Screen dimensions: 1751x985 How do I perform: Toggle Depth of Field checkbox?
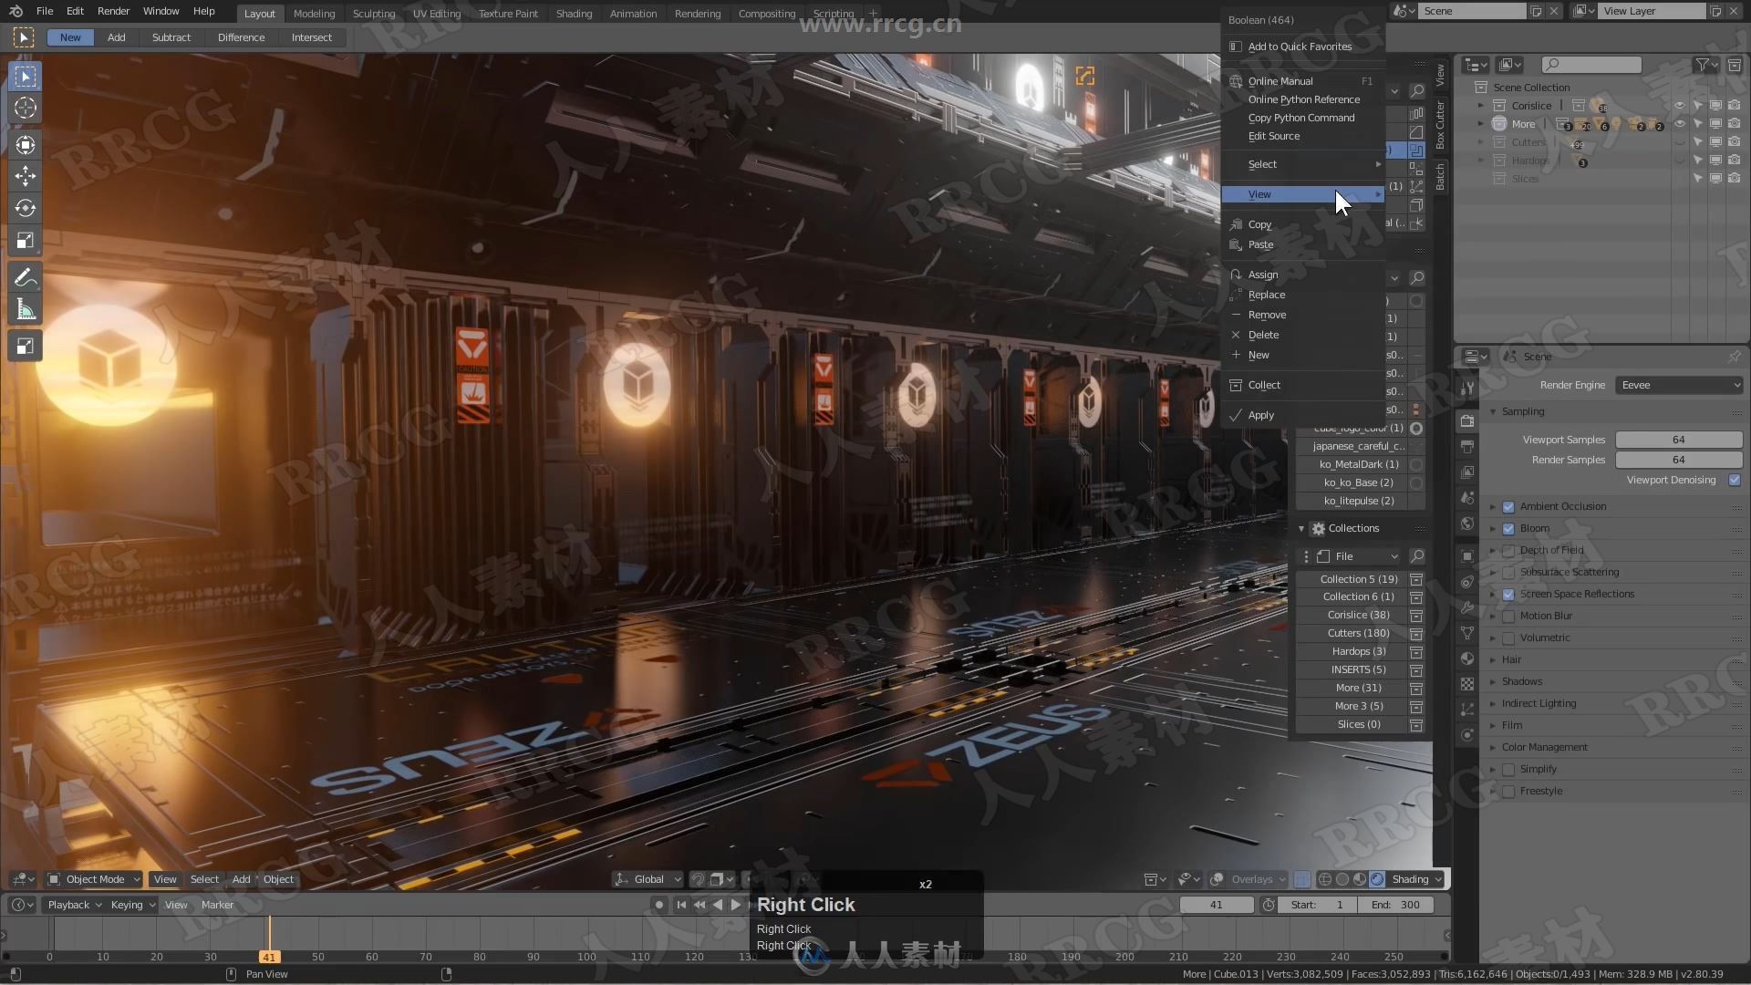(1508, 550)
